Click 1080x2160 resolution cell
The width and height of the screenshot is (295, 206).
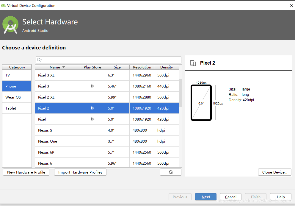(142, 86)
